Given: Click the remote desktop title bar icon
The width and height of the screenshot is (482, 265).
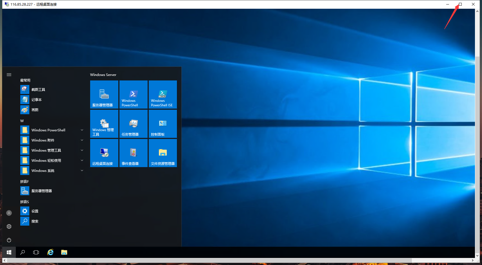Looking at the screenshot, I should (x=7, y=4).
